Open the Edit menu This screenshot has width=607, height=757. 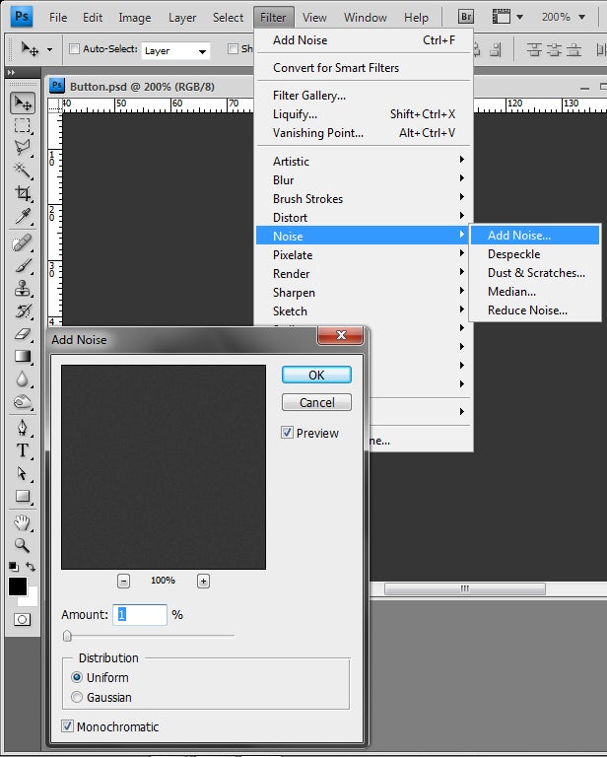[x=93, y=18]
